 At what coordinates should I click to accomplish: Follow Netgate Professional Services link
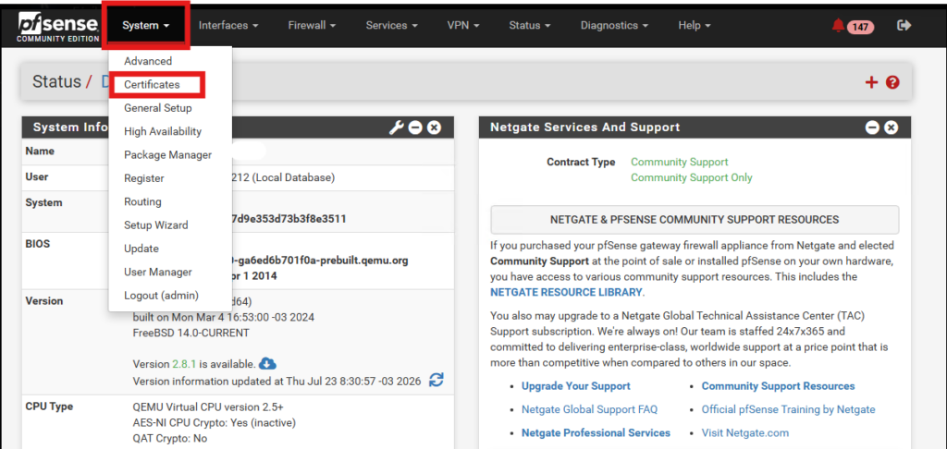(596, 432)
